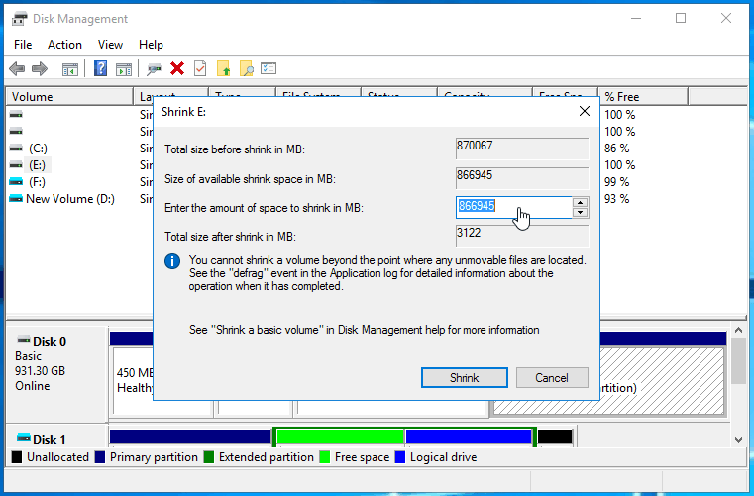Open the Help menu

pos(151,45)
